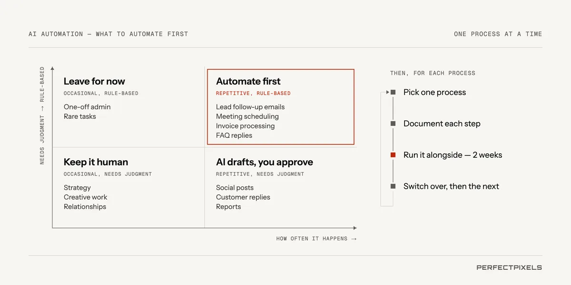Select 'Social posts' text
The image size is (571, 285).
[x=235, y=188]
